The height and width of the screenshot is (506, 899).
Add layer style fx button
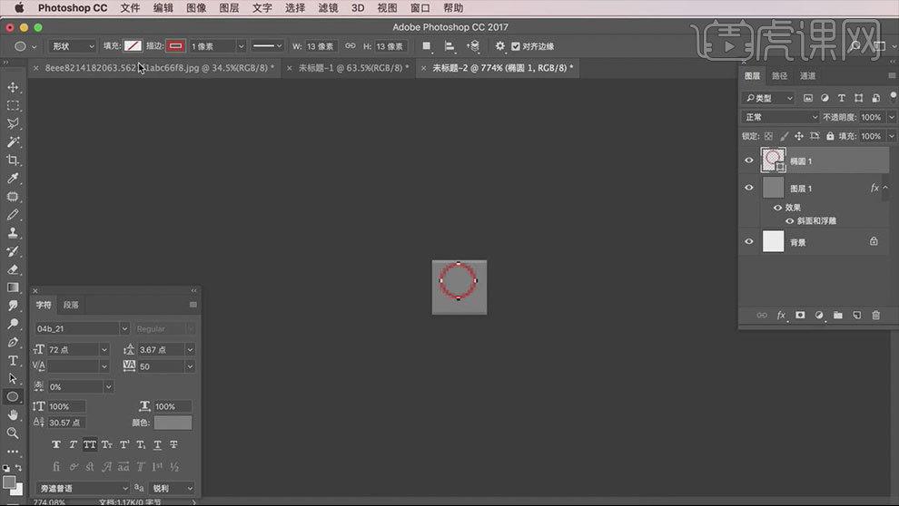[x=781, y=316]
